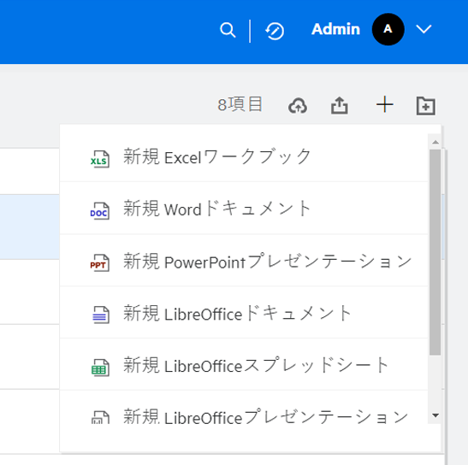
Task: Click the share export arrow icon
Action: pos(340,105)
